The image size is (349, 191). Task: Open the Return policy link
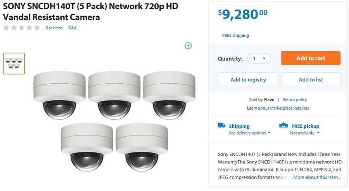[294, 100]
